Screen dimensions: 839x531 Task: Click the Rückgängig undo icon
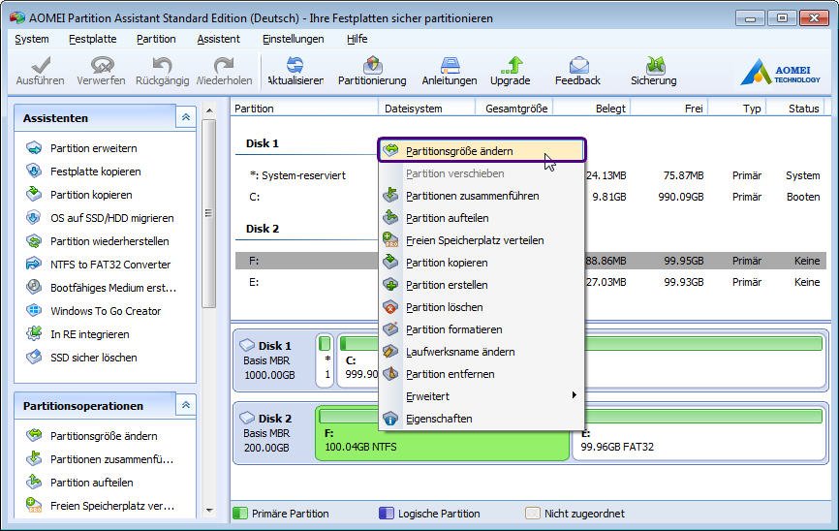coord(162,65)
